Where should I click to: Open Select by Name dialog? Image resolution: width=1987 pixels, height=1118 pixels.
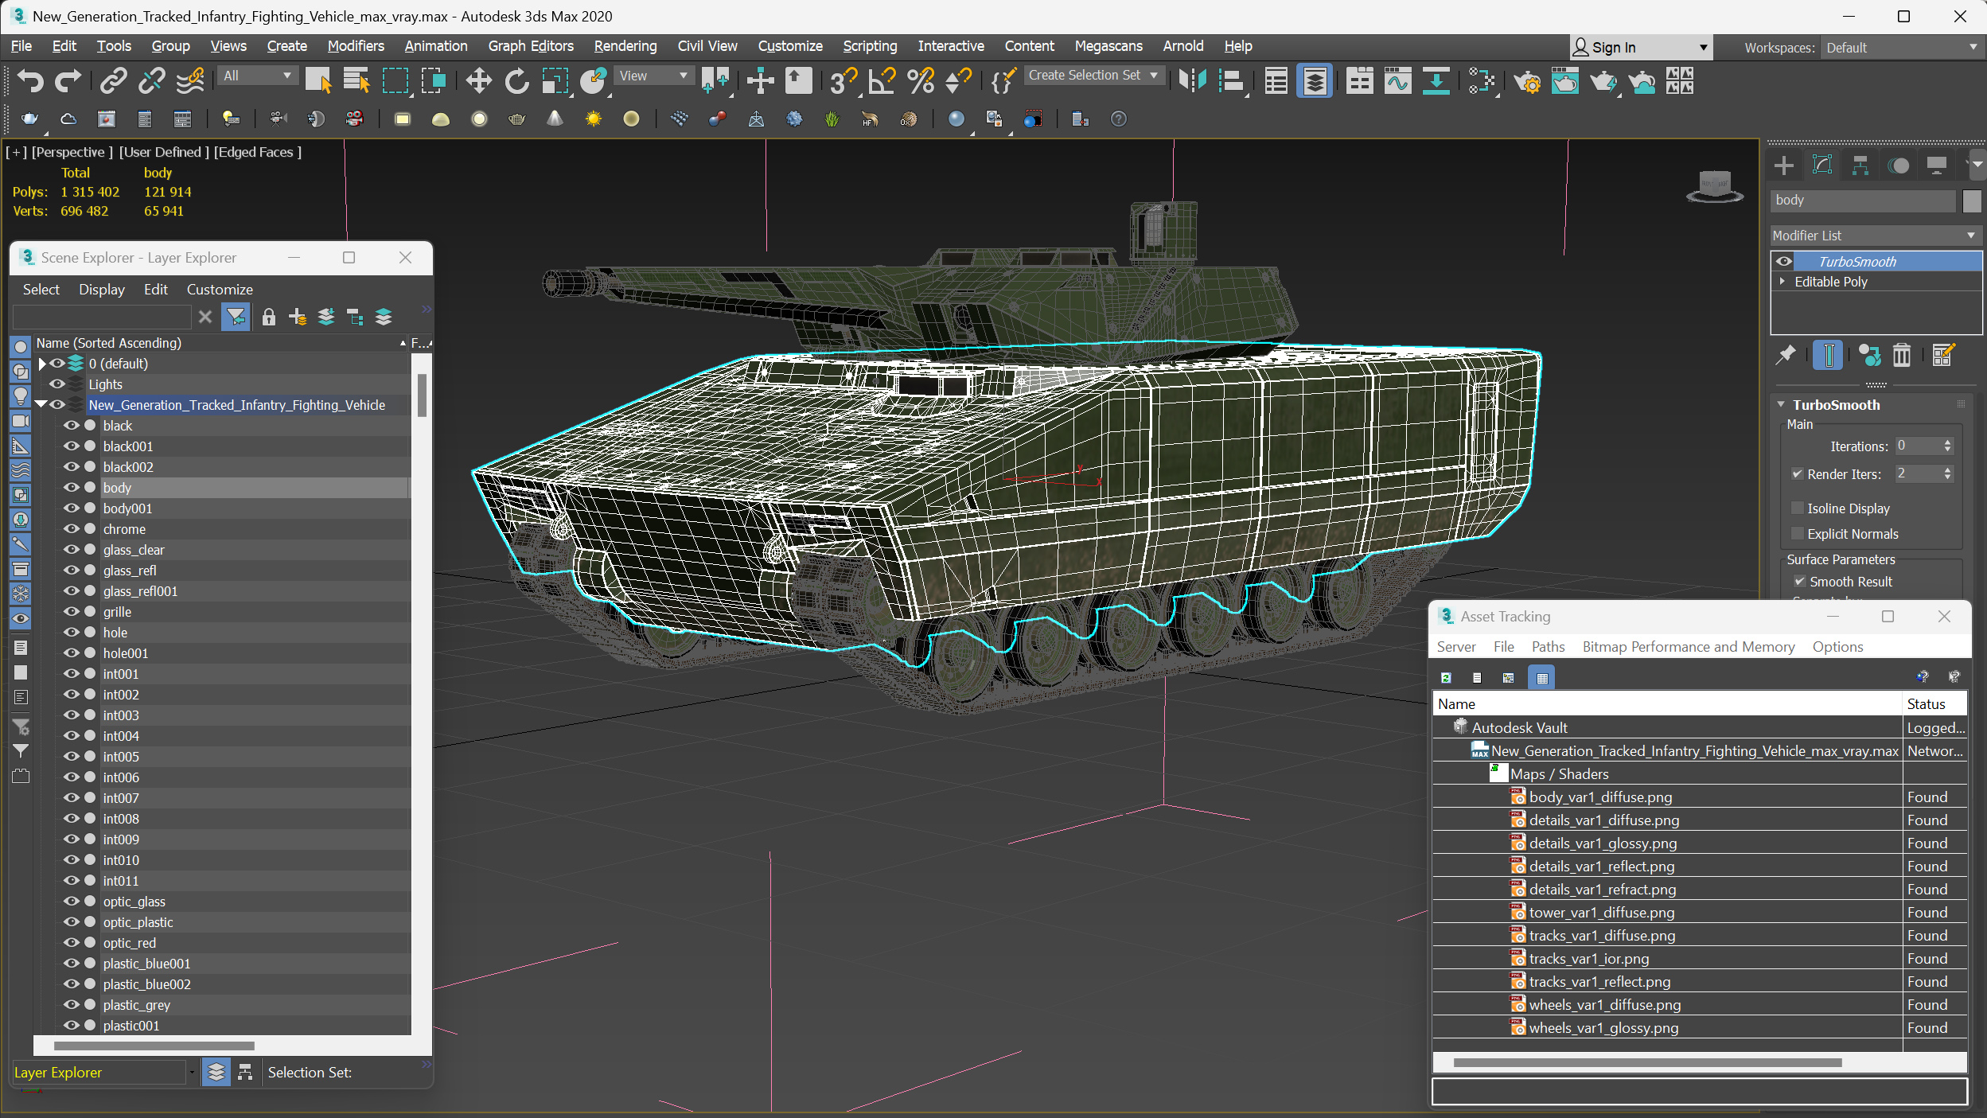click(356, 80)
